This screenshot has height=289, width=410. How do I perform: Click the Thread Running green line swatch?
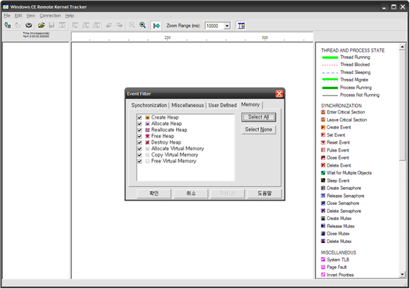(x=329, y=58)
